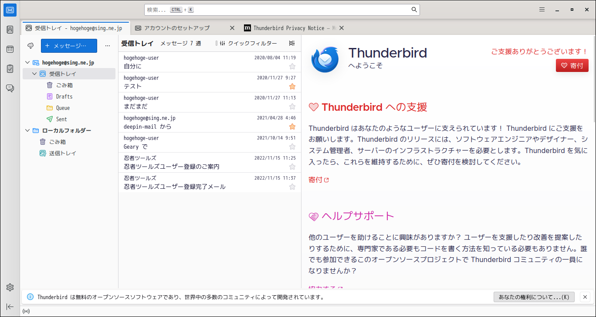Unstar the テスト message
596x317 pixels.
tap(292, 86)
